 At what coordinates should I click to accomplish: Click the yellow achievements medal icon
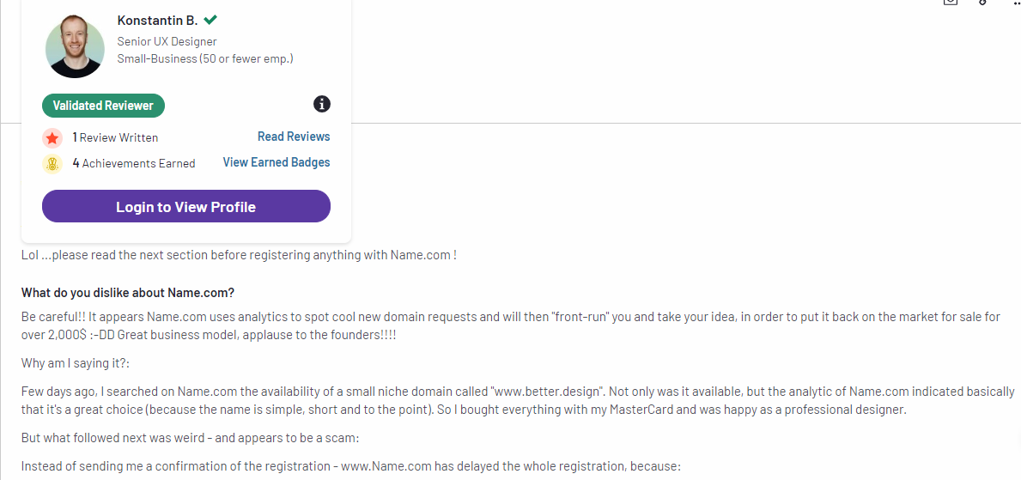[52, 163]
